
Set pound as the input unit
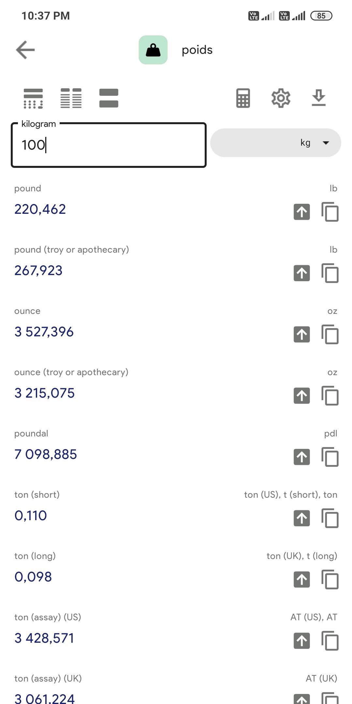click(302, 212)
